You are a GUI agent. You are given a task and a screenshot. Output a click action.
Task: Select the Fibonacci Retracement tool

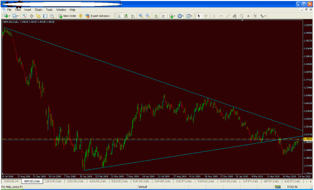pyautogui.click(x=242, y=16)
